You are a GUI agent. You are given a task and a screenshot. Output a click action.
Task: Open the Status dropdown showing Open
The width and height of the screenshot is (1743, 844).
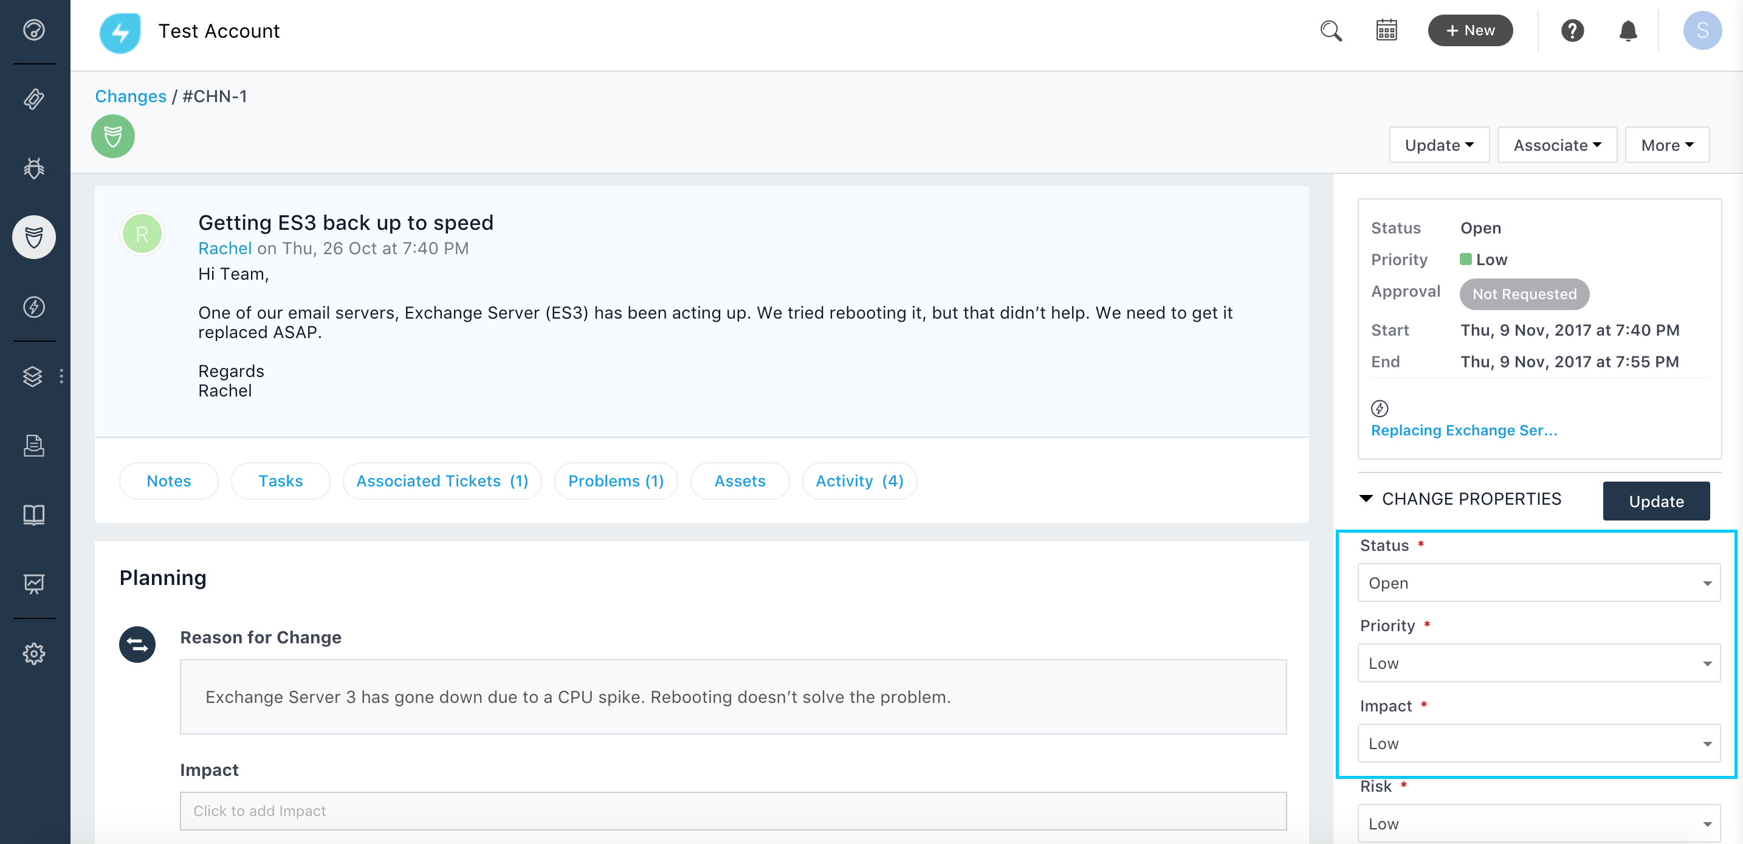(1539, 583)
